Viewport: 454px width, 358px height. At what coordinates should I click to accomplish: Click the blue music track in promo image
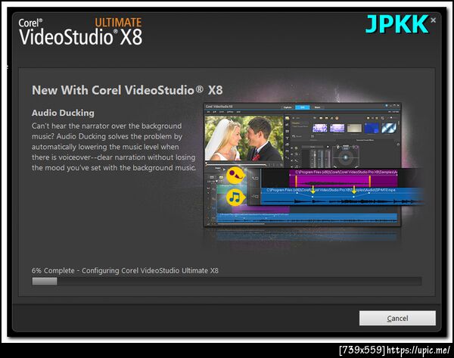pyautogui.click(x=342, y=196)
